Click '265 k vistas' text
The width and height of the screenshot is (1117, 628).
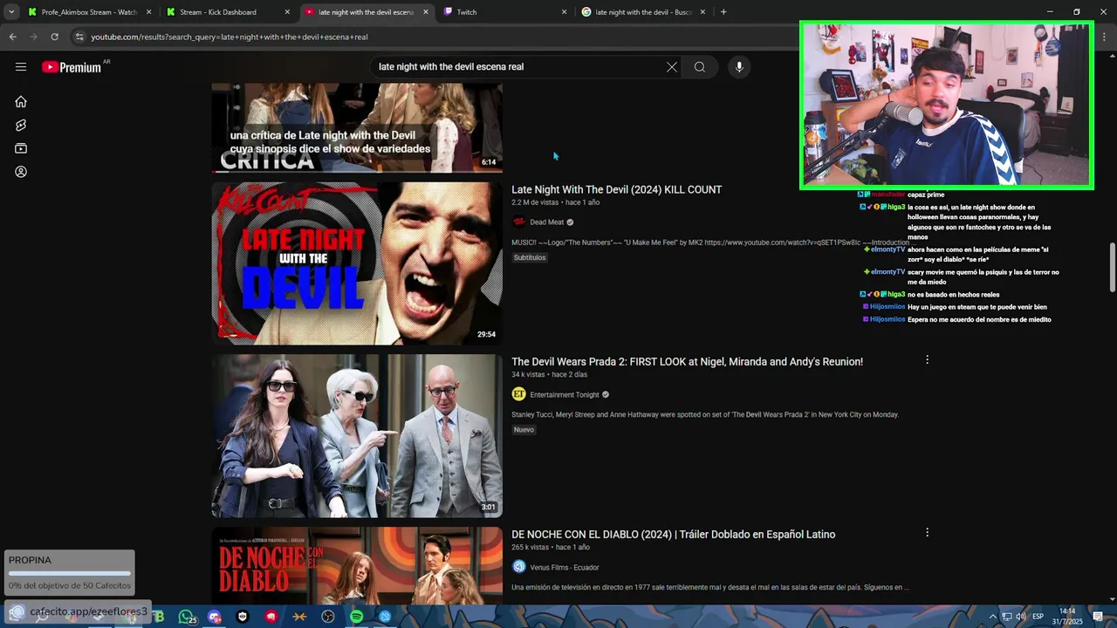point(531,548)
